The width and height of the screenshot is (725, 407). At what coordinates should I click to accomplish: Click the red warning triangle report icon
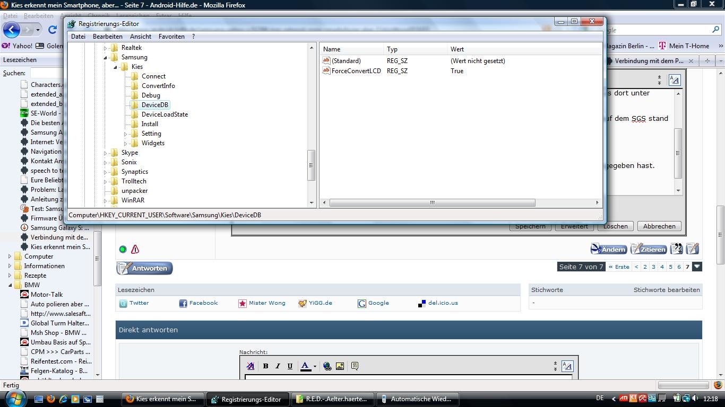[x=135, y=249]
